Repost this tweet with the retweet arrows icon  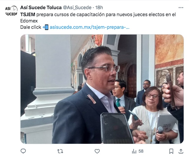(x=60, y=151)
